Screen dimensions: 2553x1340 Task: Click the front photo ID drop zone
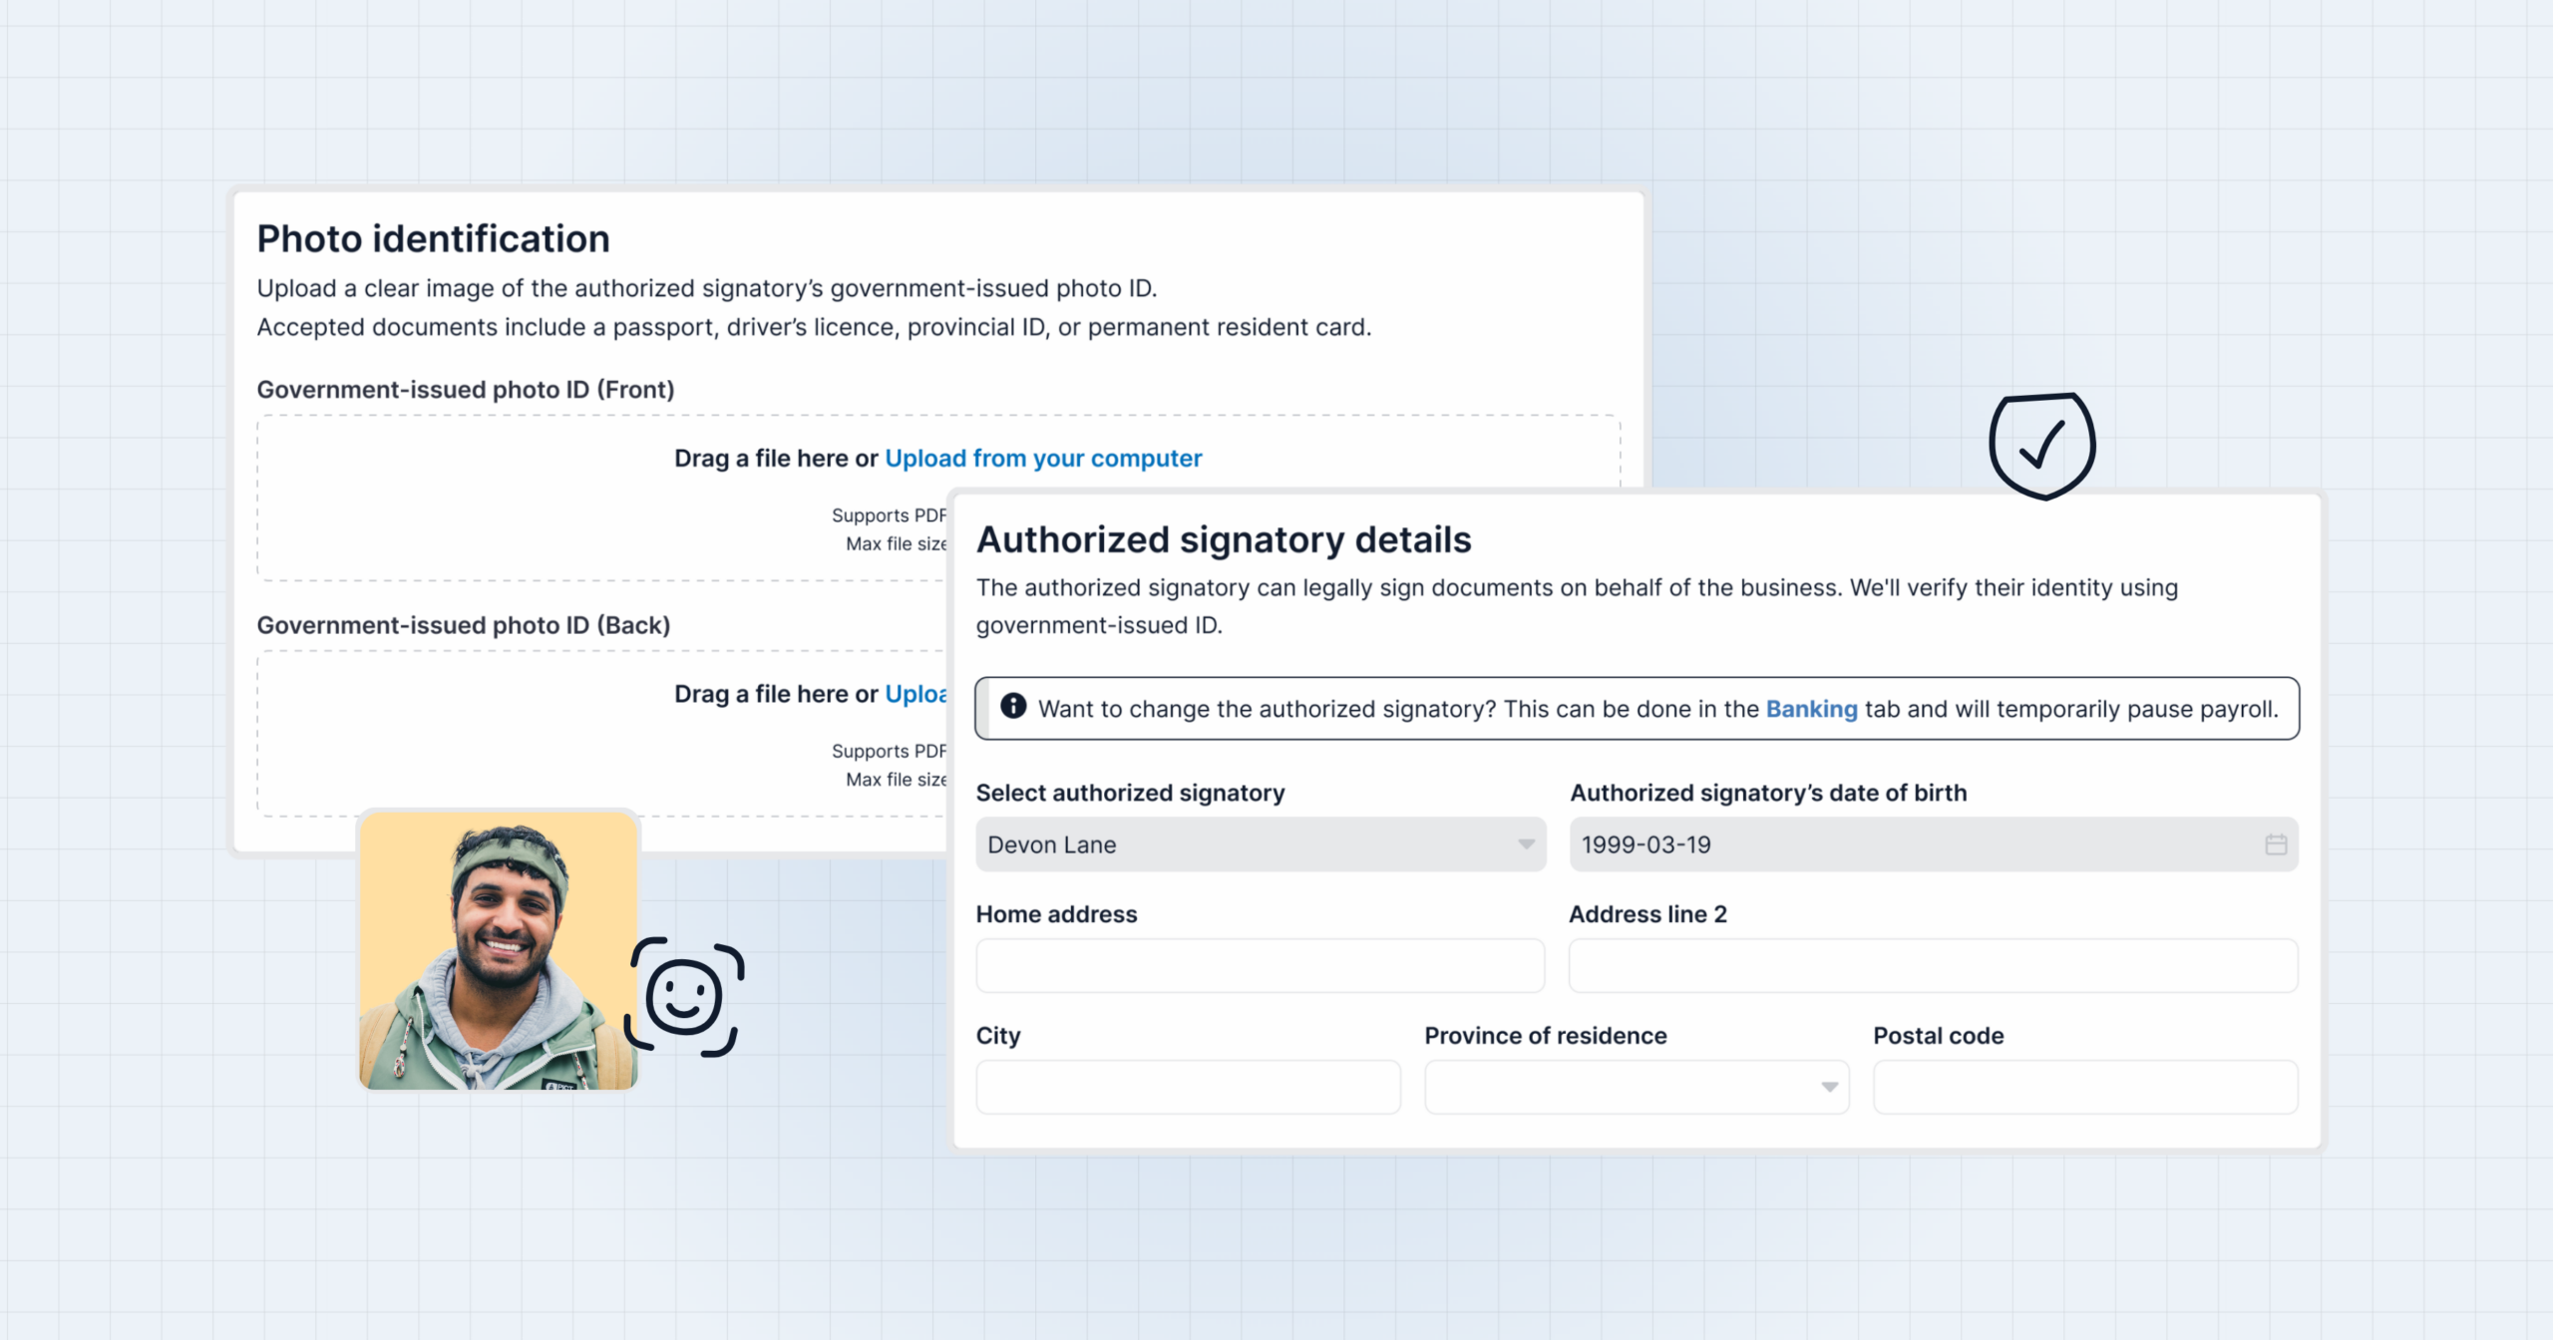point(938,498)
